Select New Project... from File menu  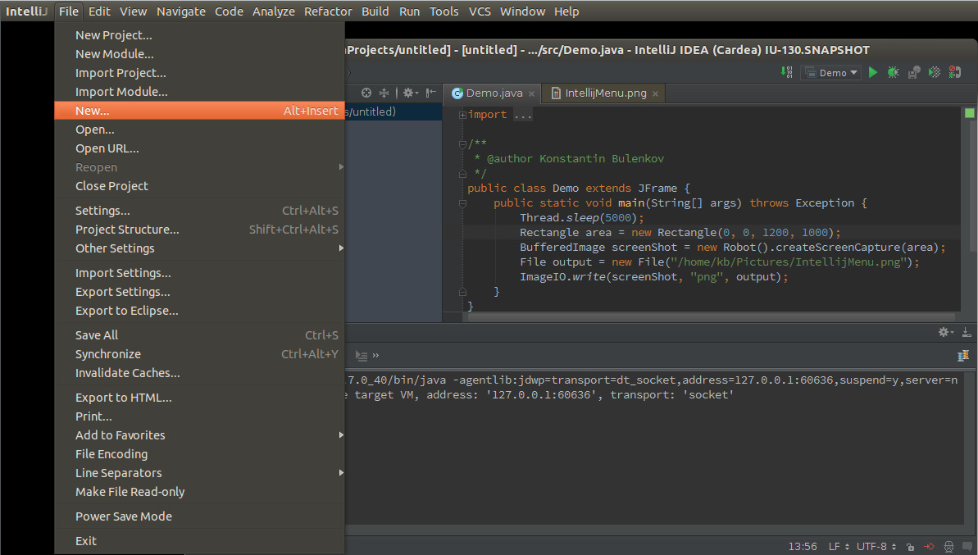[x=113, y=35]
